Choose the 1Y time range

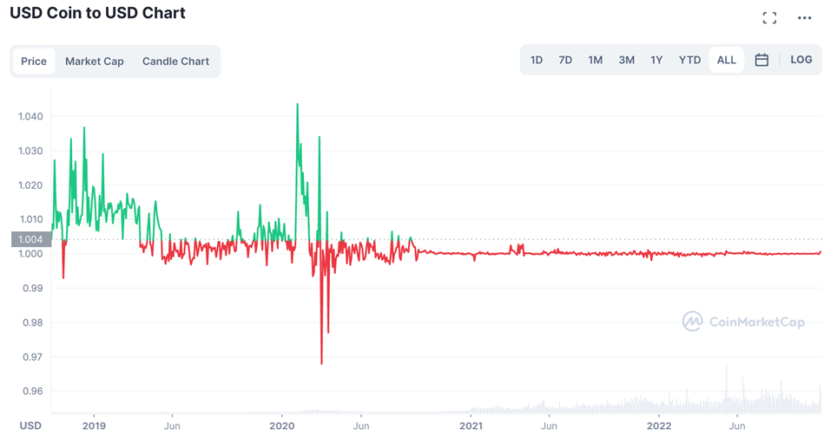[x=656, y=60]
